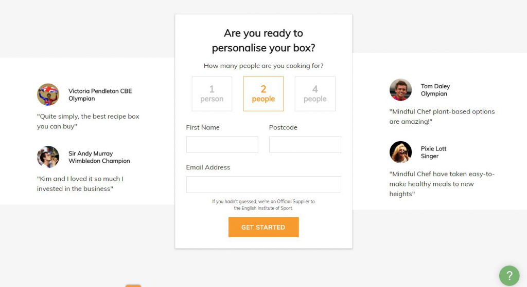Screen dimensions: 527x287
Task: Click the GET STARTED button
Action: tap(263, 227)
